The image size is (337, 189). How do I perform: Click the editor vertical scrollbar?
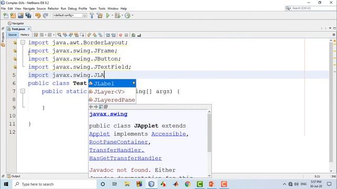point(331,102)
